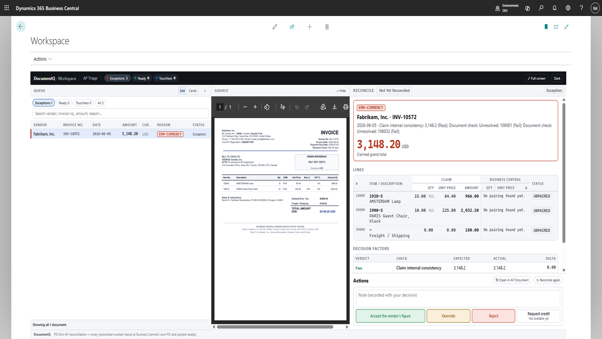The image size is (602, 339).
Task: Toggle Dark theme
Action: click(x=557, y=78)
